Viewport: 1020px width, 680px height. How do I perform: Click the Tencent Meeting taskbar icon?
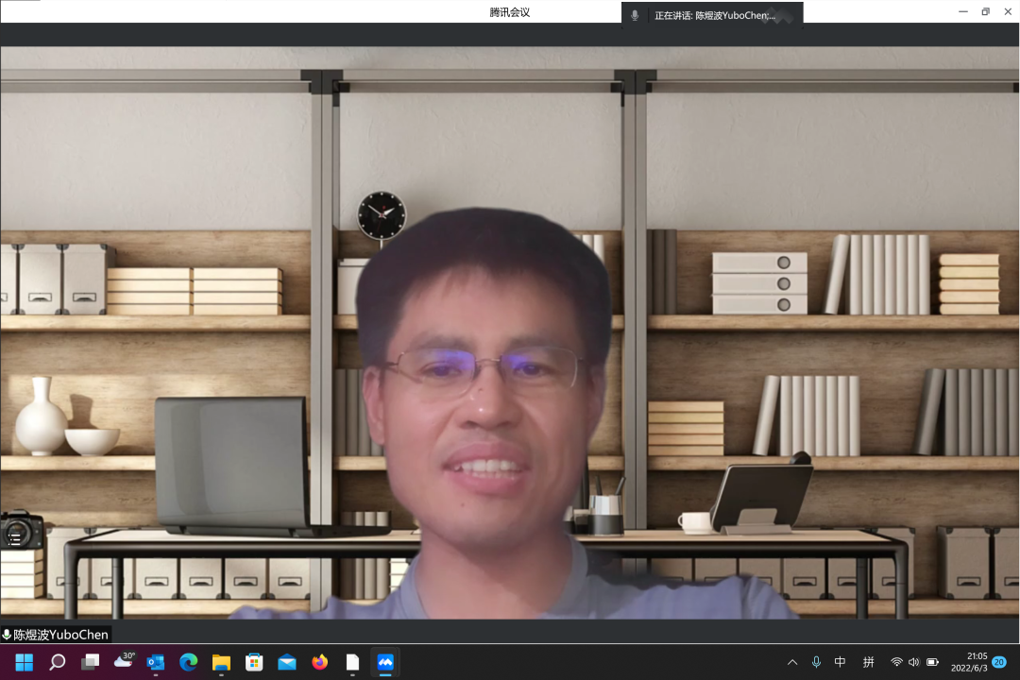385,662
